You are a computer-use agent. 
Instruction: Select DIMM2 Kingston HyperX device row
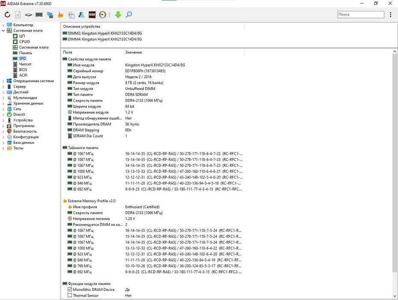coord(102,33)
